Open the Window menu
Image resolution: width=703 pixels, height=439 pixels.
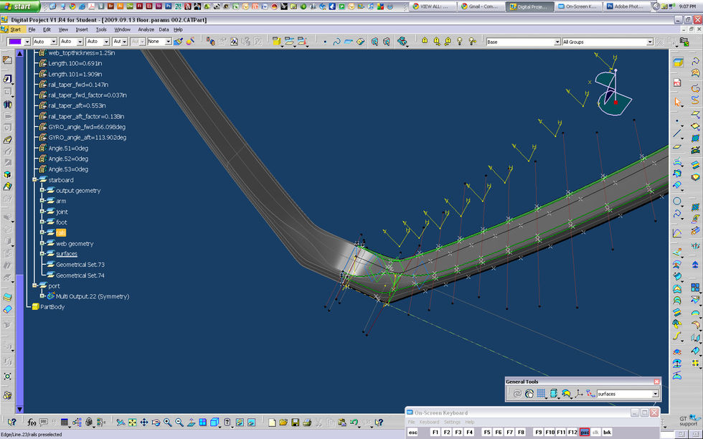(x=122, y=29)
